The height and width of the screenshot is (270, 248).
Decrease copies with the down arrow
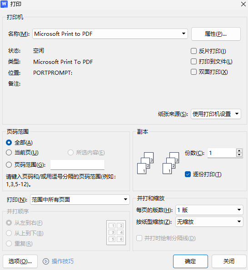239,155
